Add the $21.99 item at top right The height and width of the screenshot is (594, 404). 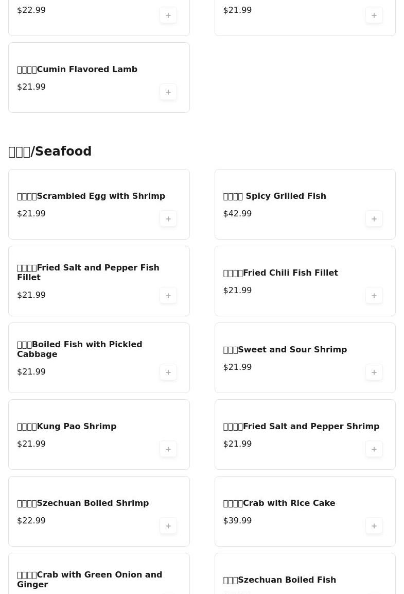click(x=374, y=15)
